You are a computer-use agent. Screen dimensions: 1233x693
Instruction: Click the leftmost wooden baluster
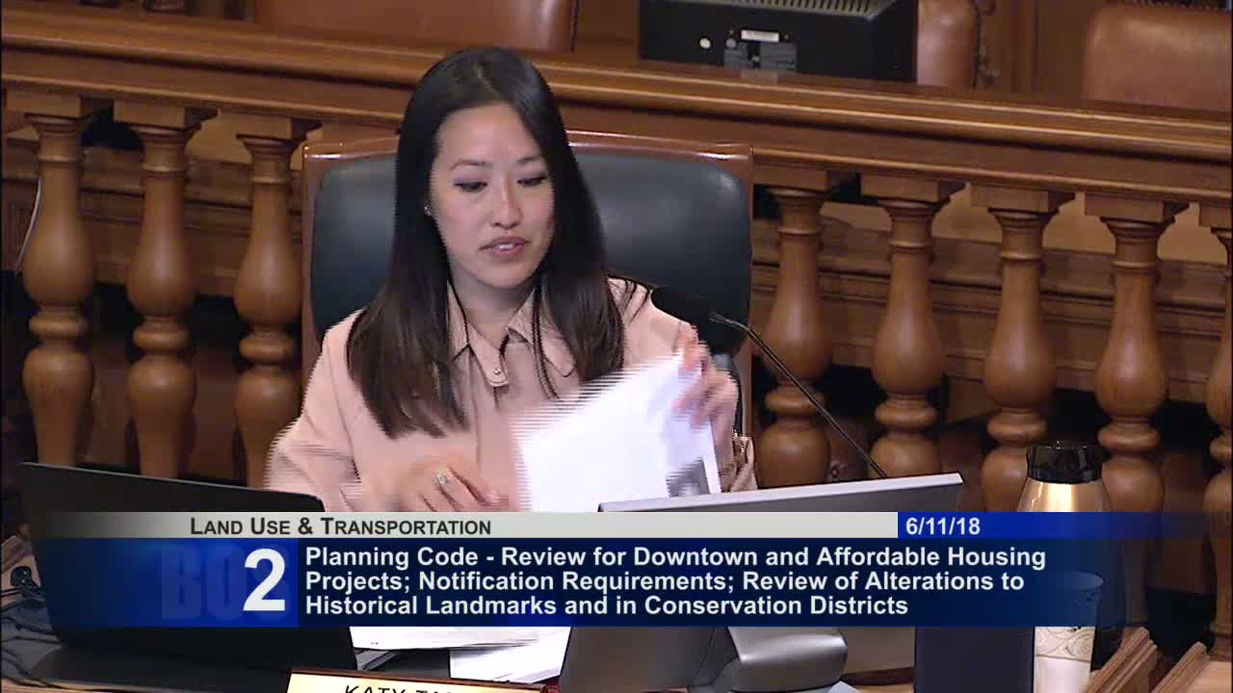point(58,289)
